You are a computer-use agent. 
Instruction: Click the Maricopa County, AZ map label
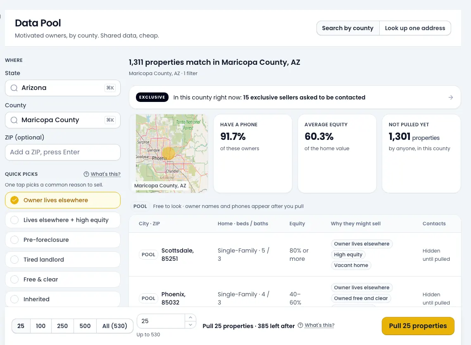pyautogui.click(x=160, y=186)
